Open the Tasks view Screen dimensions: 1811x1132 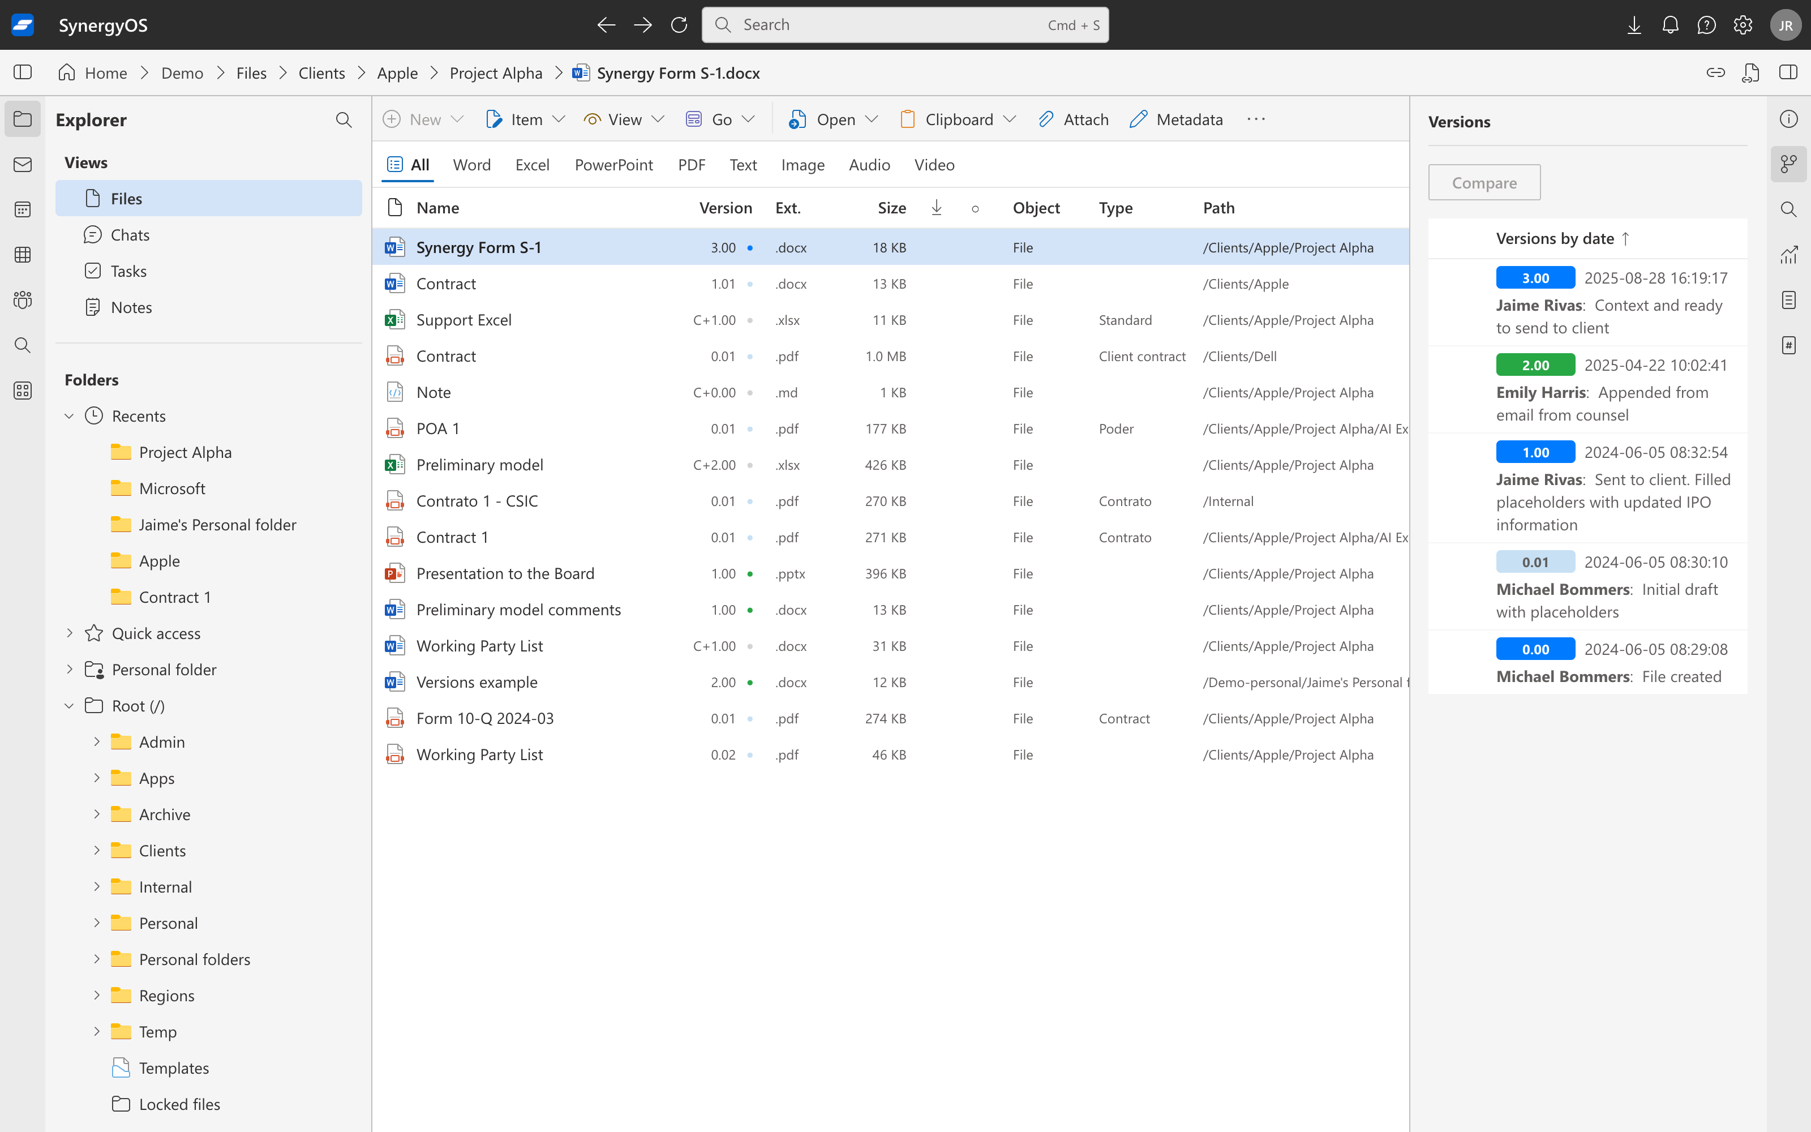point(209,271)
